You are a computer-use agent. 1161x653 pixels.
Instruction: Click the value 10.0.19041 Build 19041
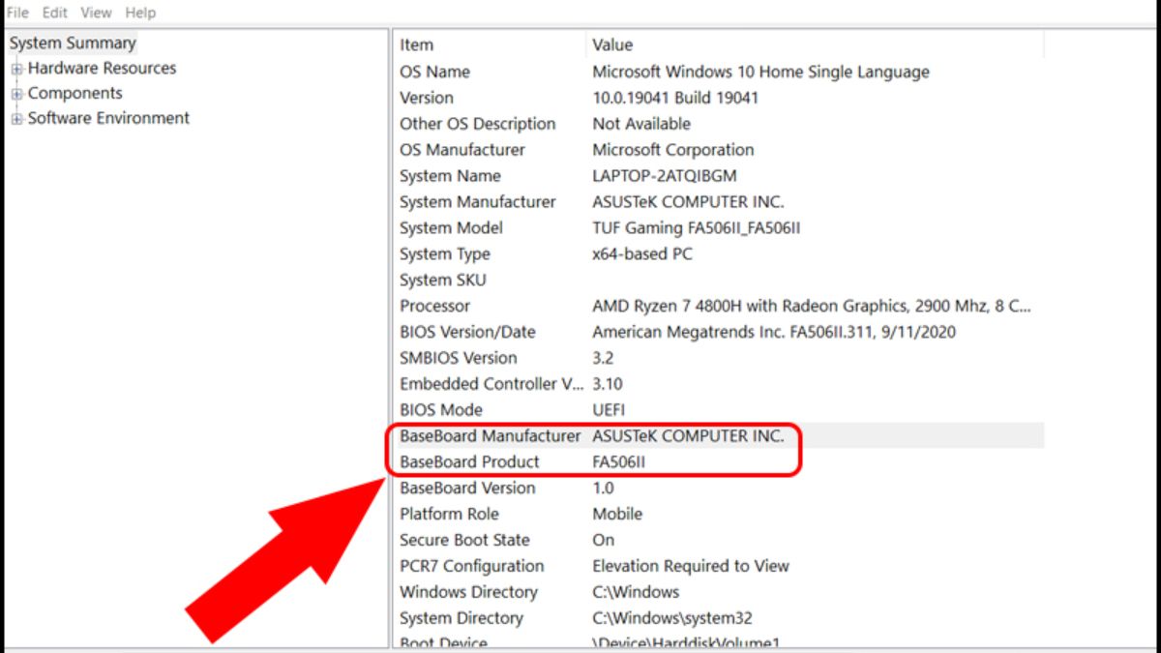[x=675, y=98]
